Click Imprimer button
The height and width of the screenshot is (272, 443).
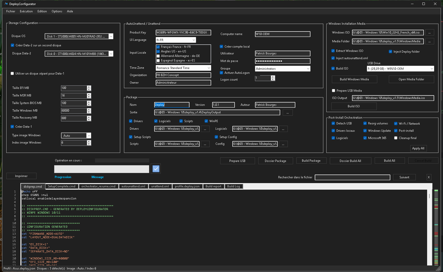(21, 176)
